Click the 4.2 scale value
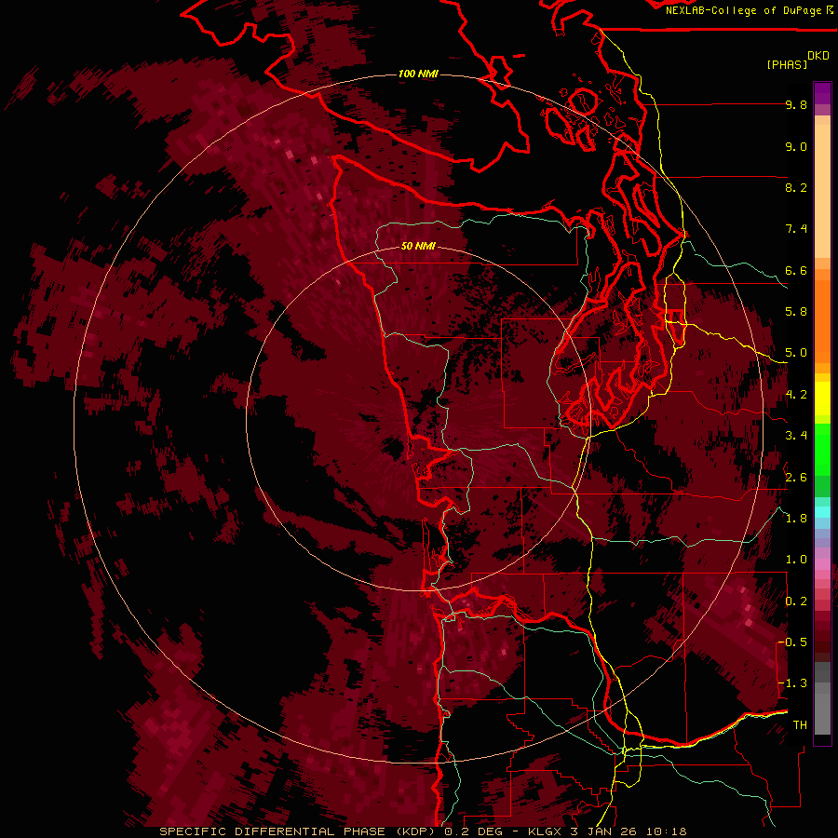This screenshot has width=838, height=838. coord(796,395)
